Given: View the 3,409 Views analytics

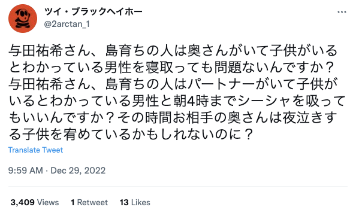Looking at the screenshot, I should click(x=35, y=202).
